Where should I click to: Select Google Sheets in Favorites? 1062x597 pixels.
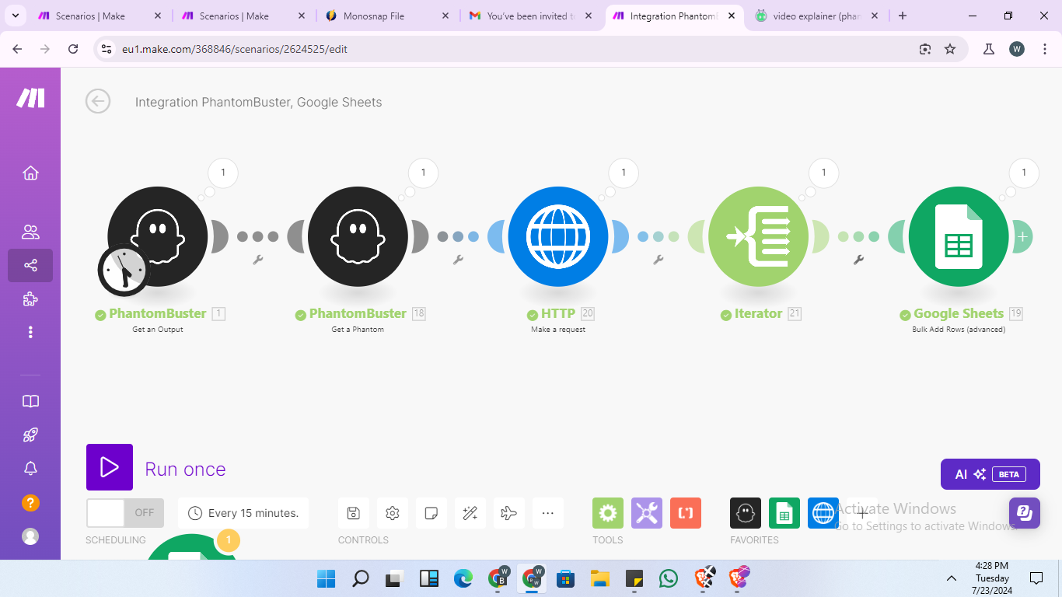(784, 513)
